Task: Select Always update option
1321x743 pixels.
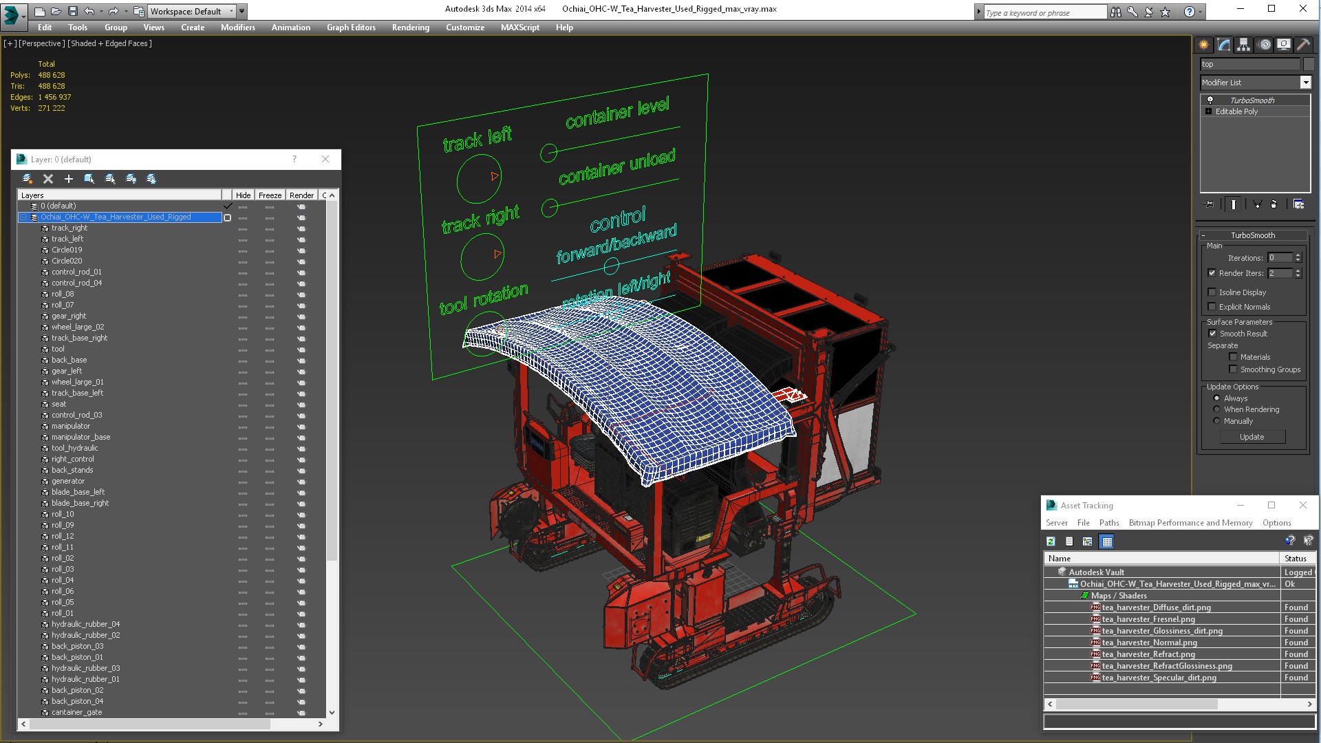Action: (1216, 398)
